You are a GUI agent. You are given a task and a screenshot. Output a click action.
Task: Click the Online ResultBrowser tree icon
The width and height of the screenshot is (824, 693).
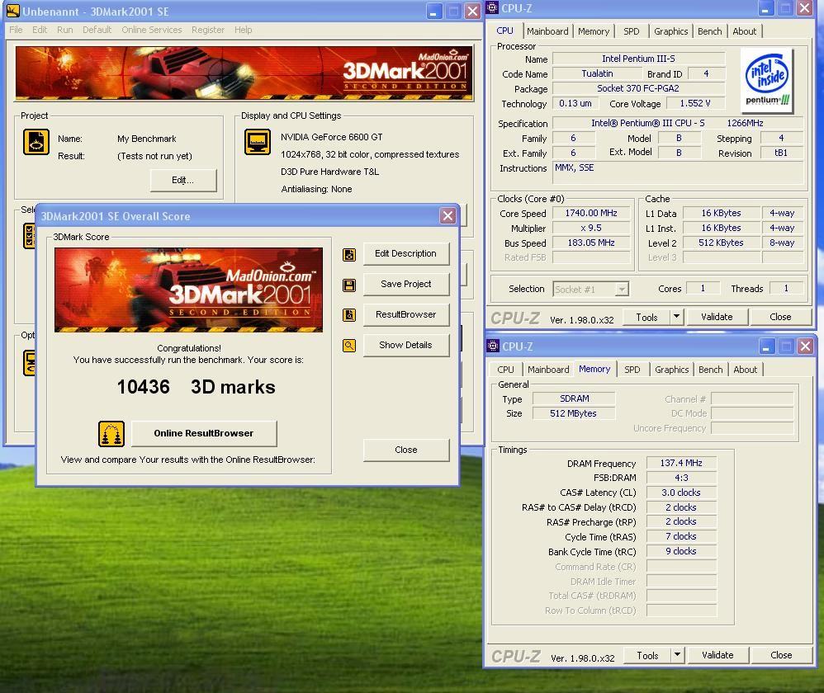pyautogui.click(x=111, y=434)
